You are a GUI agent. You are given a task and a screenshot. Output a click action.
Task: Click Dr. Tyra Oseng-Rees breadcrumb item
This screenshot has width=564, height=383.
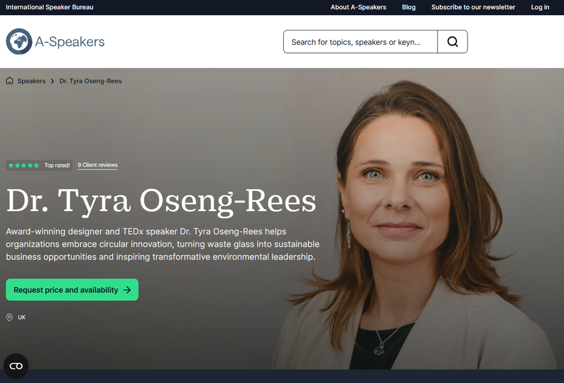(91, 81)
